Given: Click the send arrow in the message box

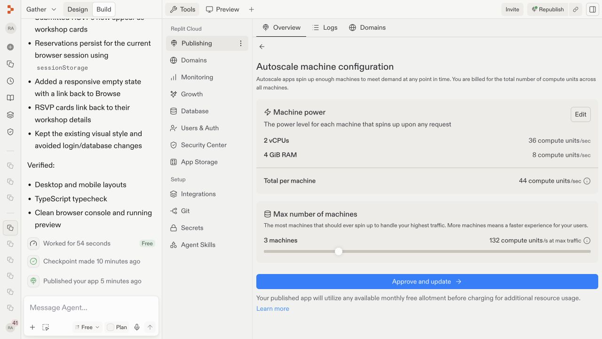Looking at the screenshot, I should 150,327.
